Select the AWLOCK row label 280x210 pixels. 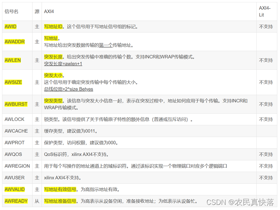14,119
